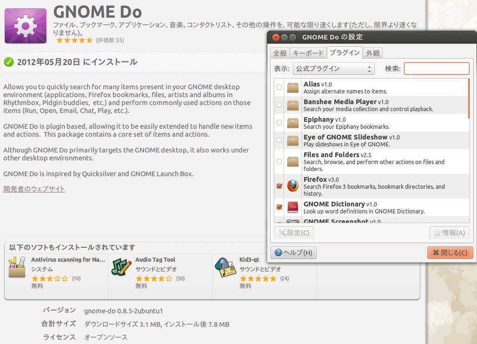This screenshot has height=344, width=477.
Task: Close the dialog with 閉じる(C) button
Action: coord(450,253)
